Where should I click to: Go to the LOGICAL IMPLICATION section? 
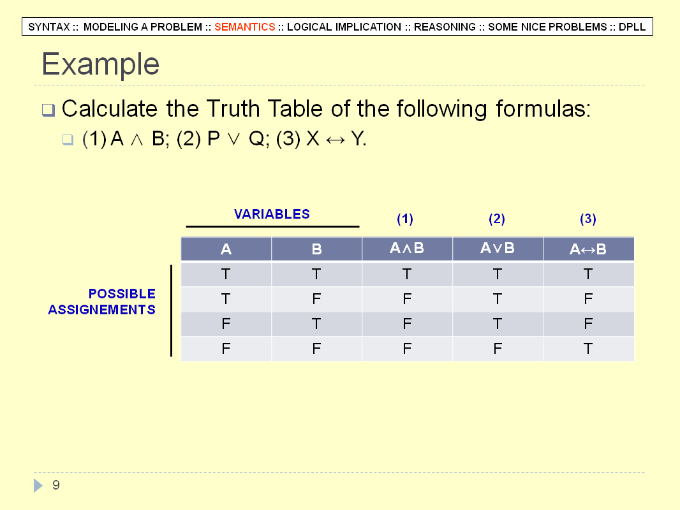coord(344,27)
